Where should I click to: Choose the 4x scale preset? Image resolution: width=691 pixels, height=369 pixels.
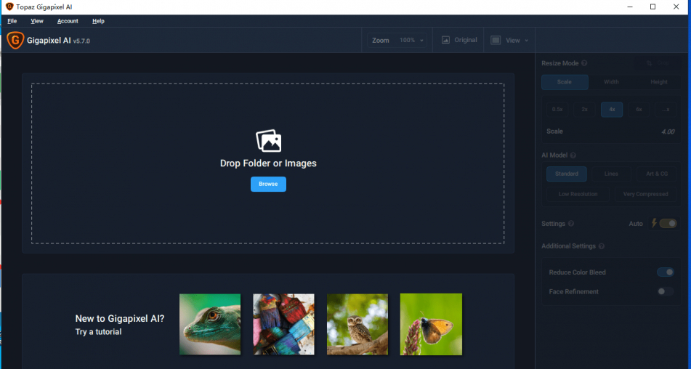[612, 109]
